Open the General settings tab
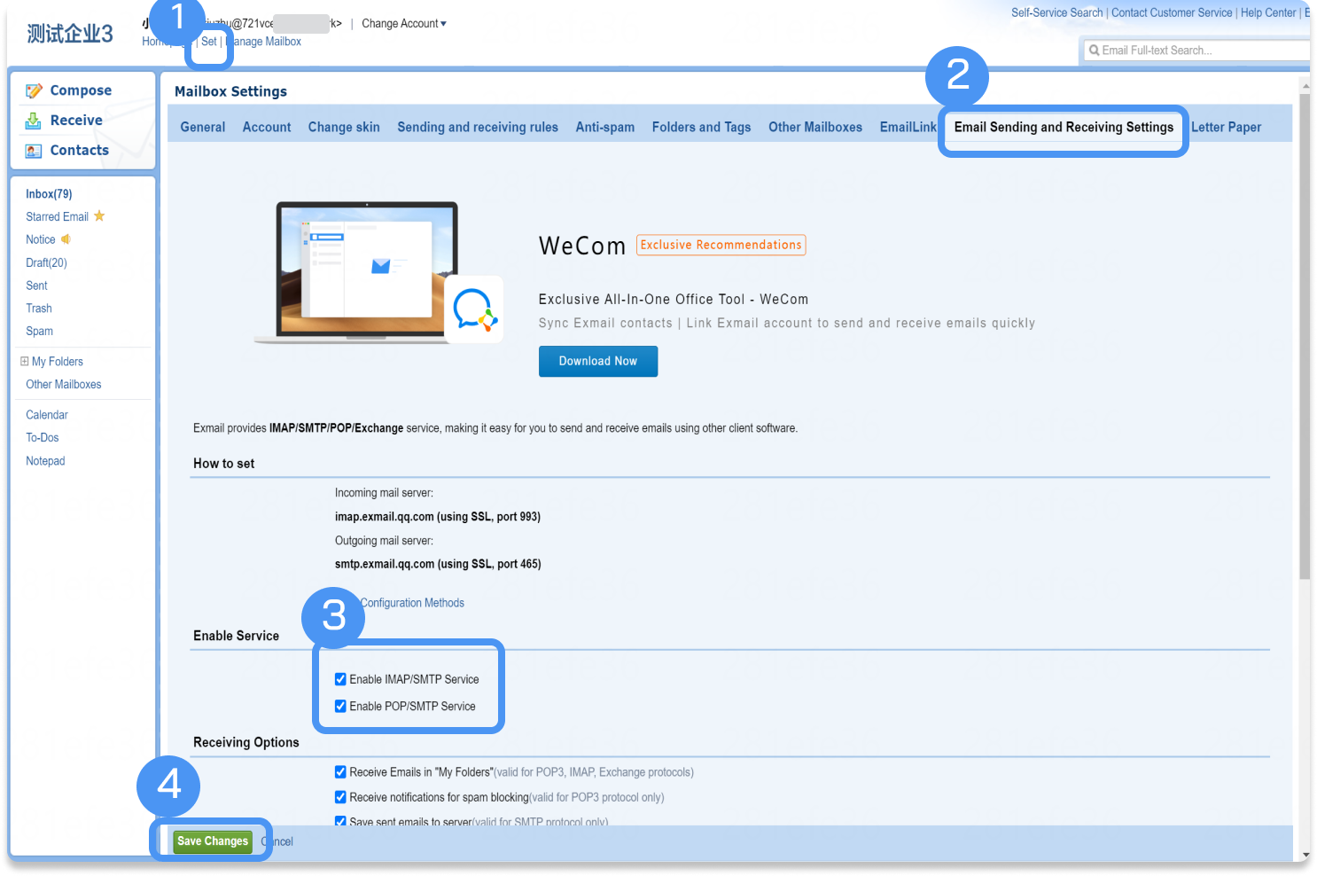This screenshot has height=876, width=1317. point(203,127)
